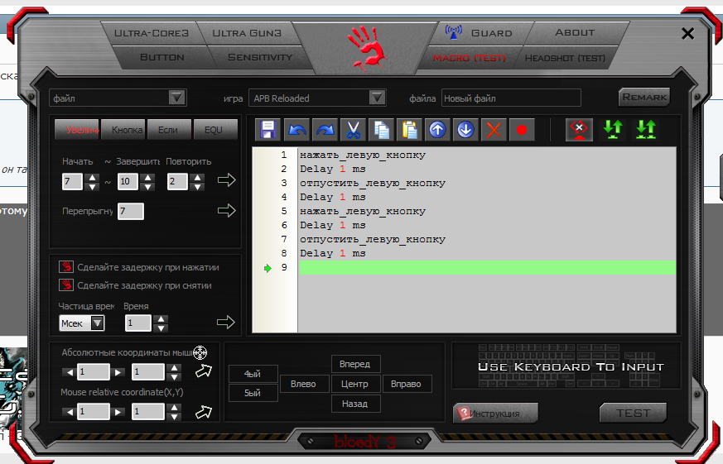Open the 'файл' dropdown

click(x=177, y=98)
